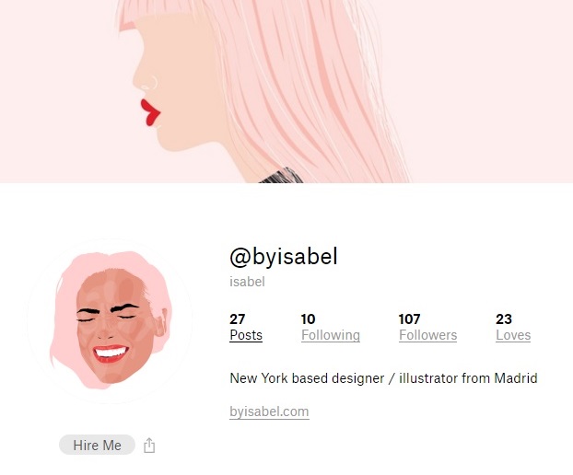This screenshot has height=475, width=573.
Task: Click the bio text about designer / illustrator
Action: [383, 378]
